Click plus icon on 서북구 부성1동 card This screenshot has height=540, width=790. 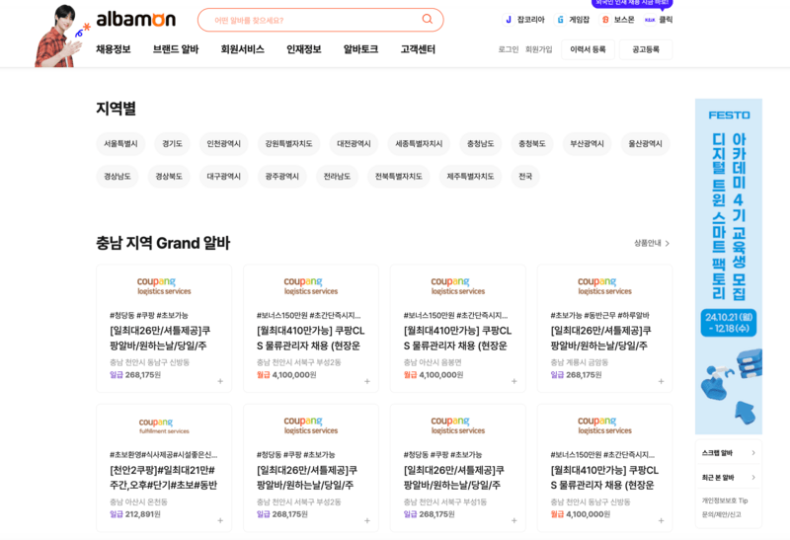[513, 520]
